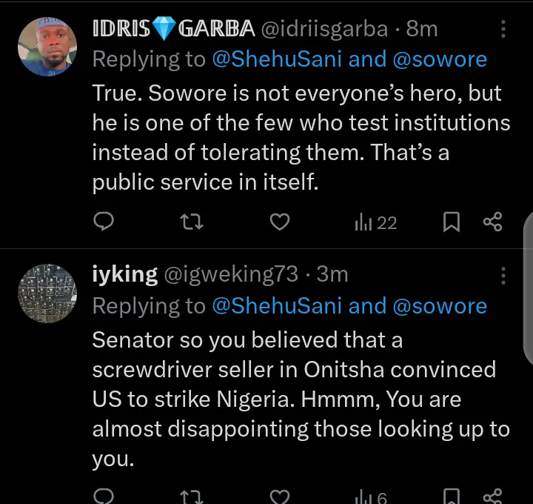This screenshot has height=504, width=533.
Task: Like iyking's tweet
Action: 278,496
